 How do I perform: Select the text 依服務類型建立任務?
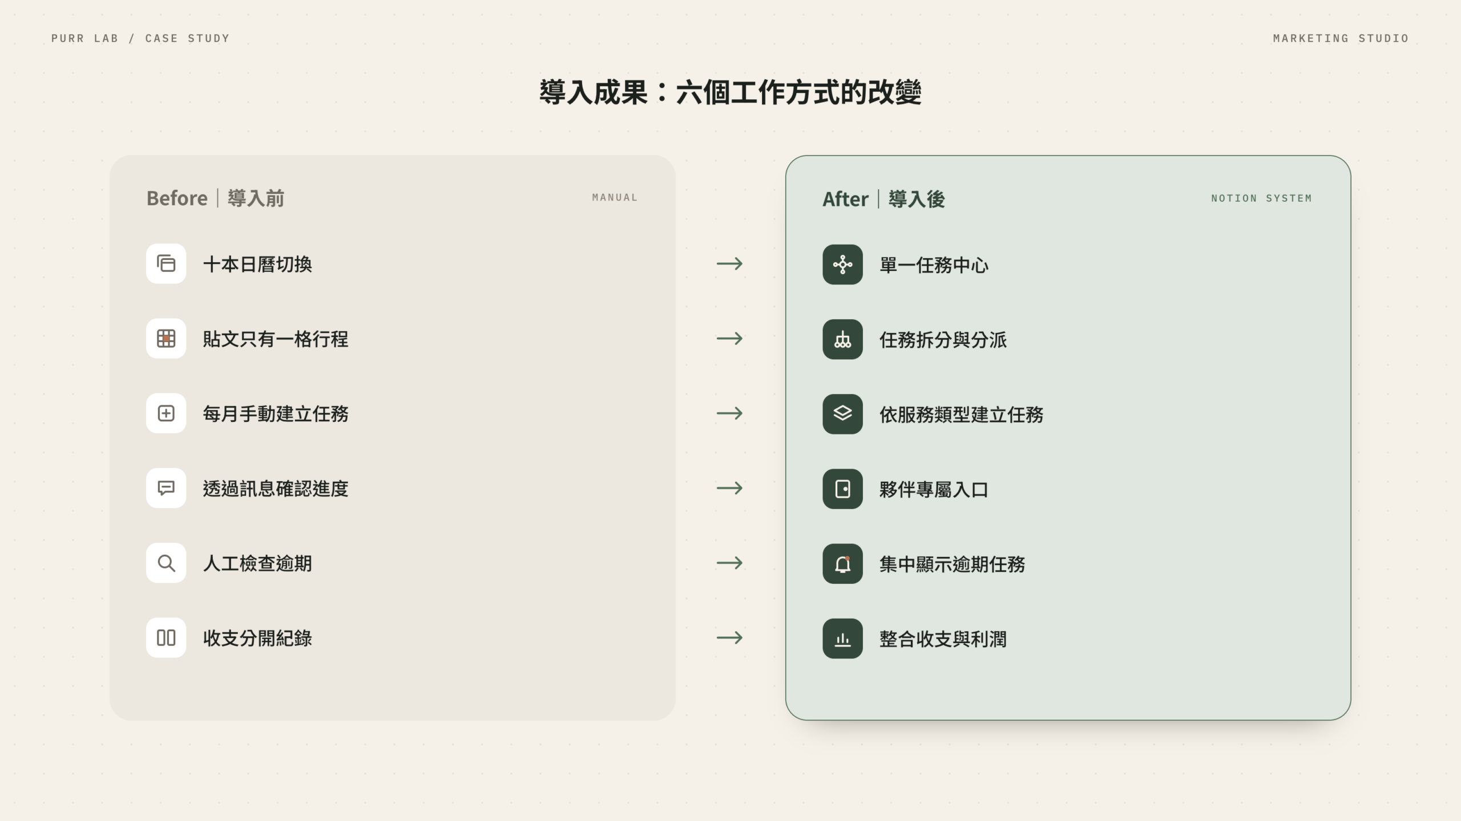tap(961, 414)
